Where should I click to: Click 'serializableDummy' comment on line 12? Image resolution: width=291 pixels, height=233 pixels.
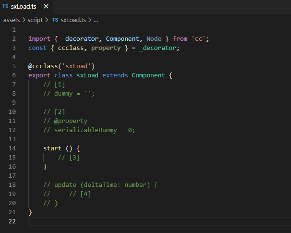pos(85,130)
